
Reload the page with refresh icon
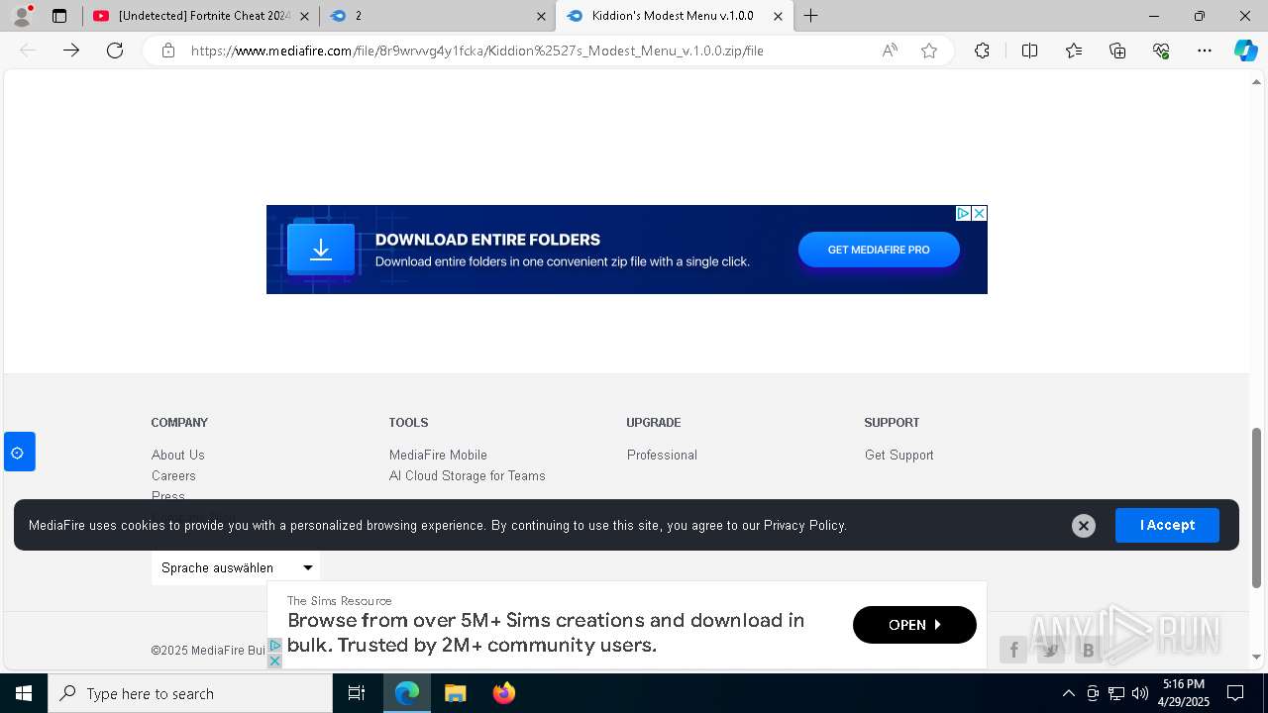tap(115, 51)
